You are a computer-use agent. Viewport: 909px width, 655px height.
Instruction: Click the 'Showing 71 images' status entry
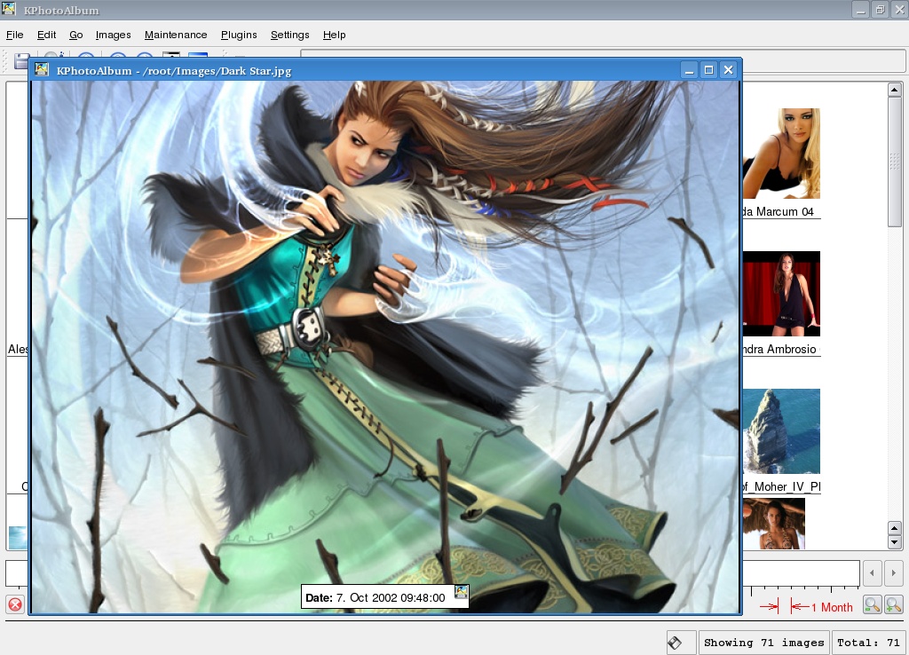point(763,643)
